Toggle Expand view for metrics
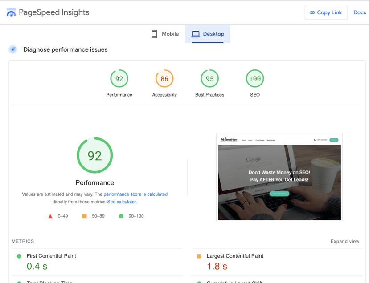This screenshot has height=283, width=369. coord(344,241)
